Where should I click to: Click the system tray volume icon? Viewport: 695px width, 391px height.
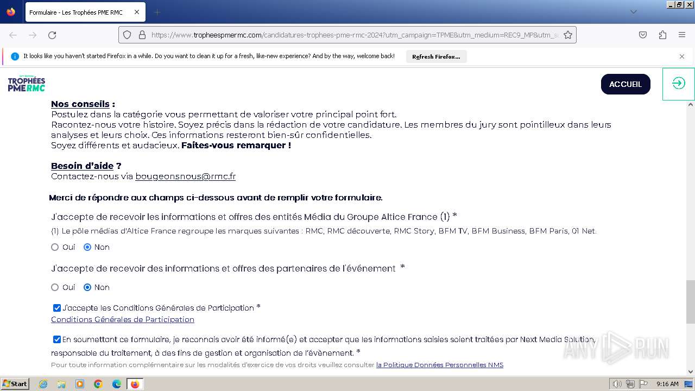pos(617,384)
